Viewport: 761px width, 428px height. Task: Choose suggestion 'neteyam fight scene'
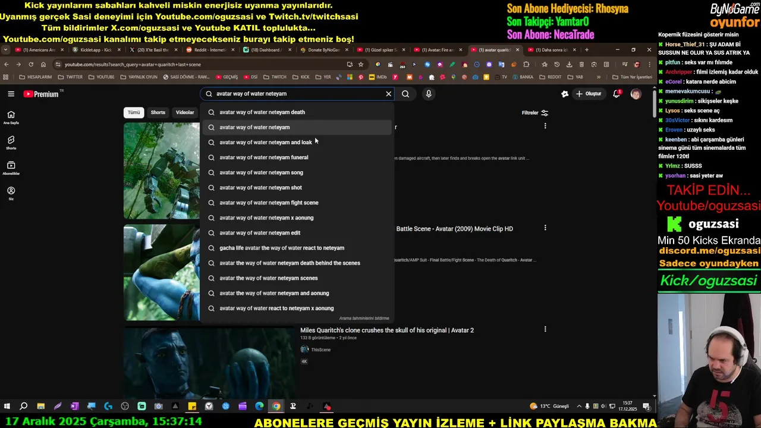[x=297, y=203]
